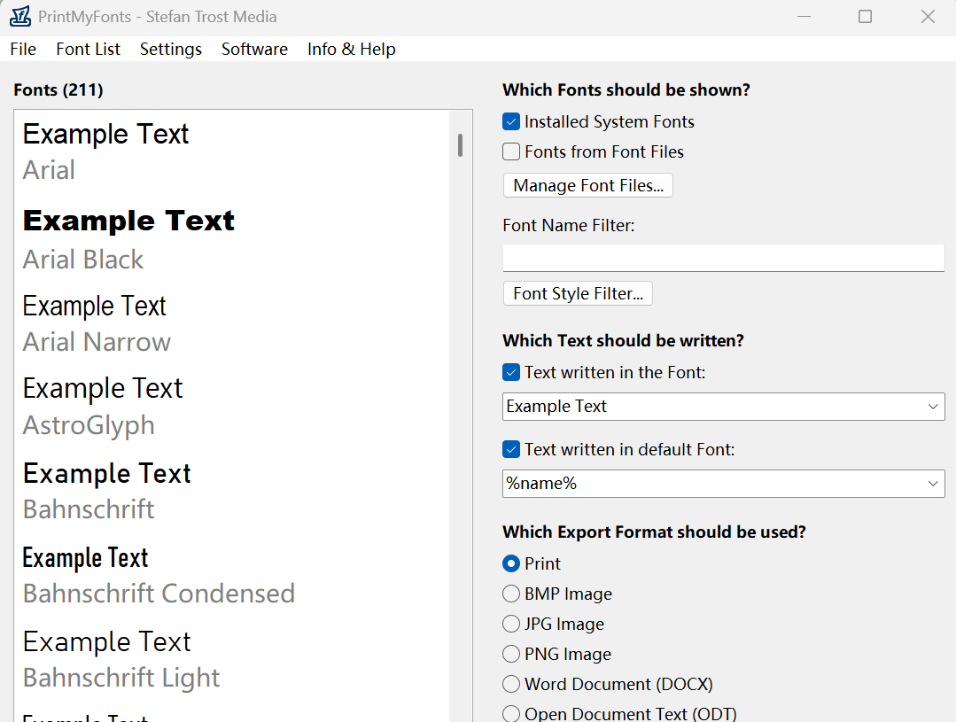This screenshot has height=722, width=956.
Task: Select BMP Image export format
Action: 511,594
